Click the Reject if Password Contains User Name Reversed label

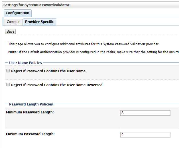57,85
